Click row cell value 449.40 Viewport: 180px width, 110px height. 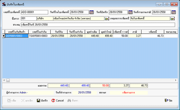click(x=92, y=36)
